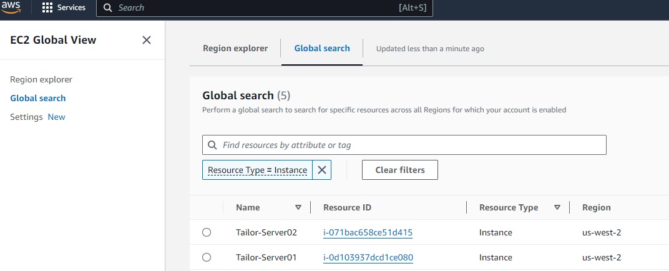Viewport: 669px width, 271px height.
Task: Switch to the Global search tab
Action: coord(322,48)
